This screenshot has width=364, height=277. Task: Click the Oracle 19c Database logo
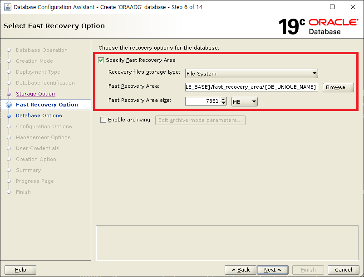click(x=318, y=26)
